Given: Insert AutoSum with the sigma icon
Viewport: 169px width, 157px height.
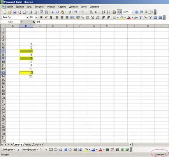Looking at the screenshot, I should tap(96, 12).
